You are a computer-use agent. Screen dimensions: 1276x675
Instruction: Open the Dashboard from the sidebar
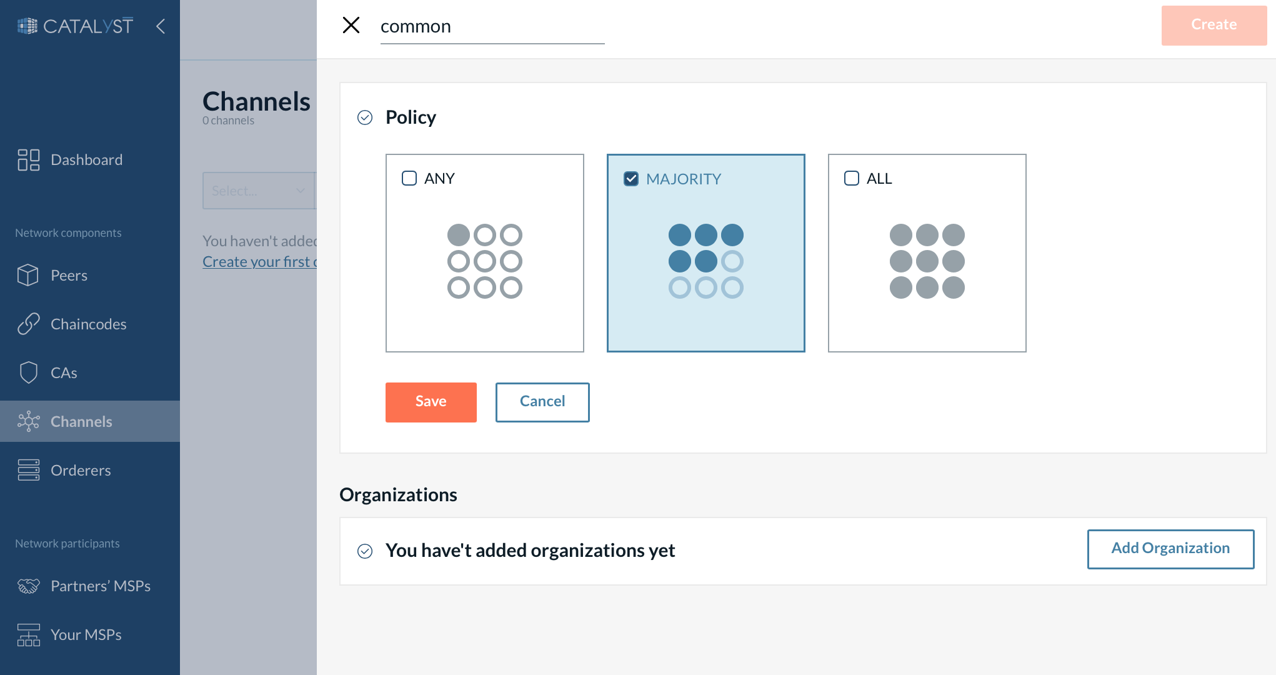86,159
